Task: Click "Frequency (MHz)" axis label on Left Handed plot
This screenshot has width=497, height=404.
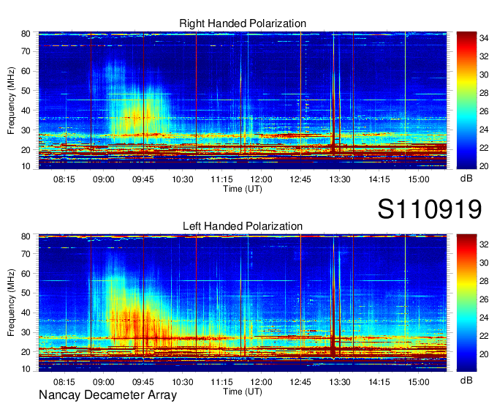Action: click(11, 303)
